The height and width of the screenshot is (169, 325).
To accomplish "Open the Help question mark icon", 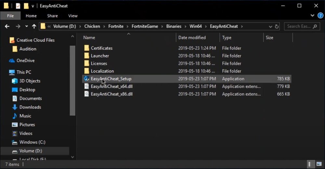I will (x=320, y=16).
